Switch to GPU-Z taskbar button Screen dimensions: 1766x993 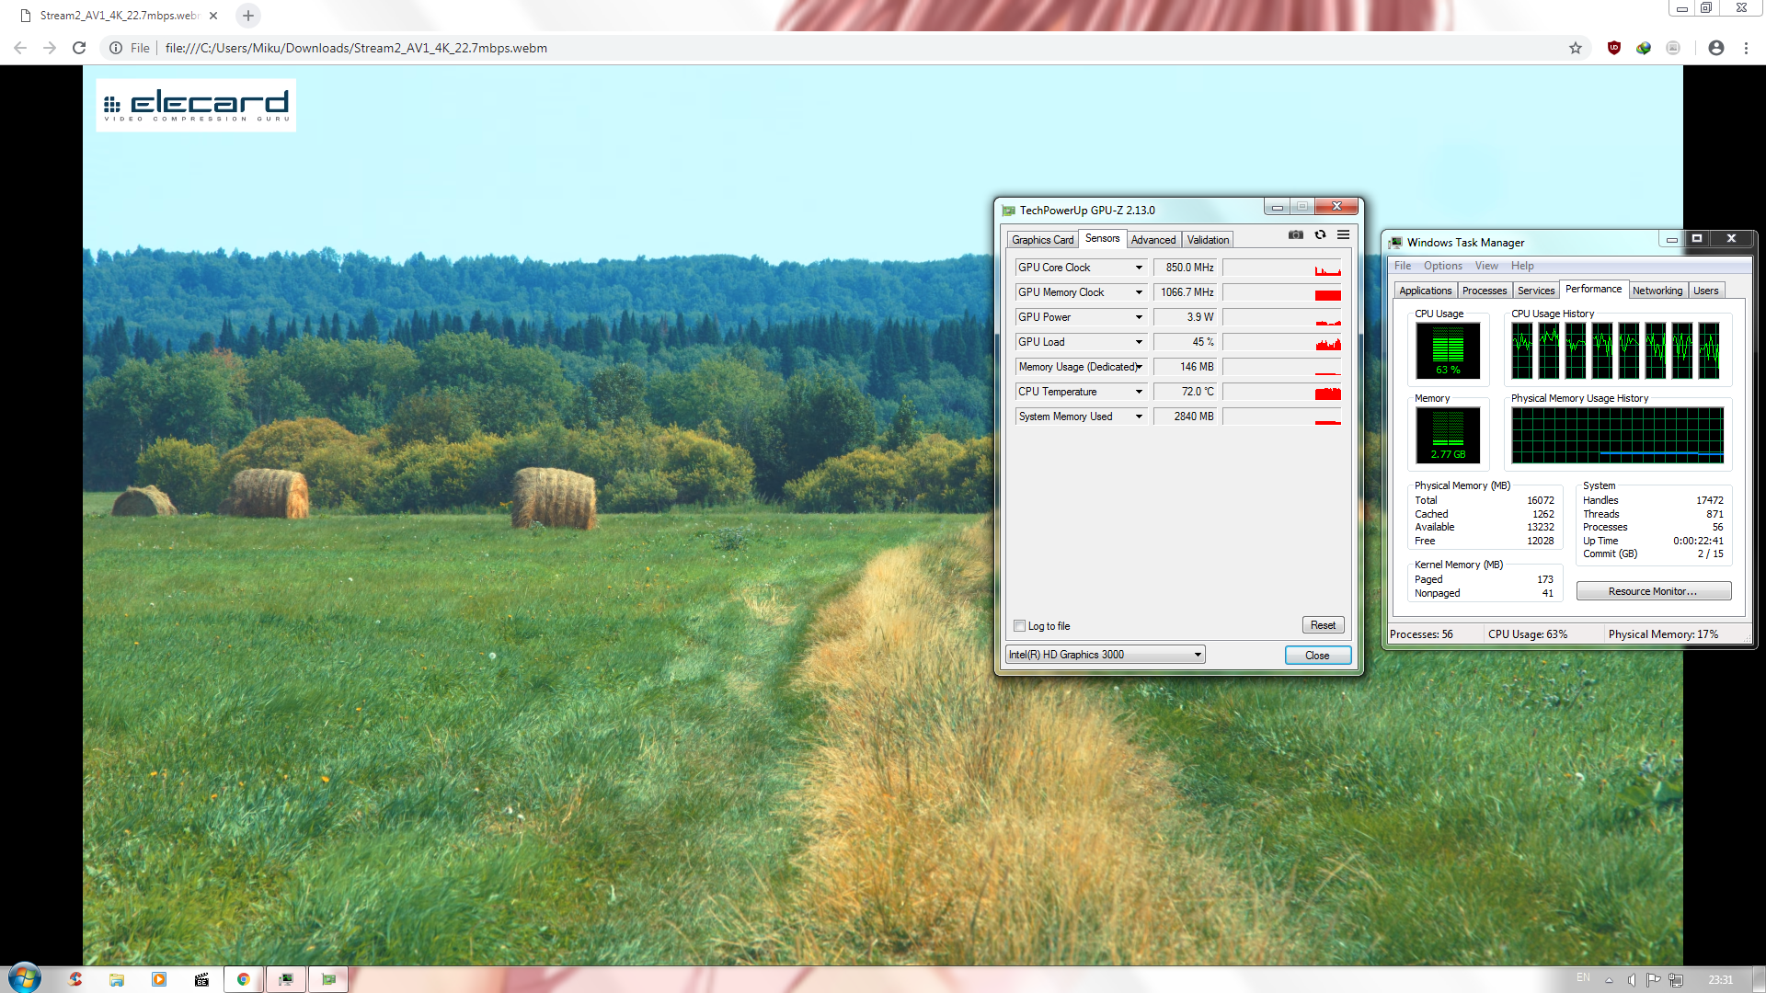click(328, 979)
